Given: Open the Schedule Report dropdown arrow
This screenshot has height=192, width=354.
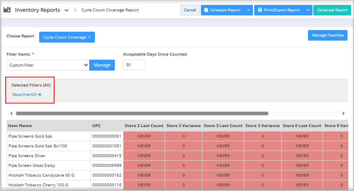Looking at the screenshot, I should tap(248, 10).
